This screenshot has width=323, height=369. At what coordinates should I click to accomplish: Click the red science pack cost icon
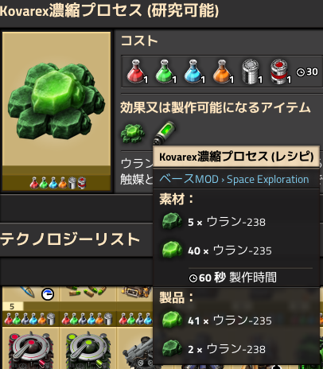pyautogui.click(x=136, y=72)
